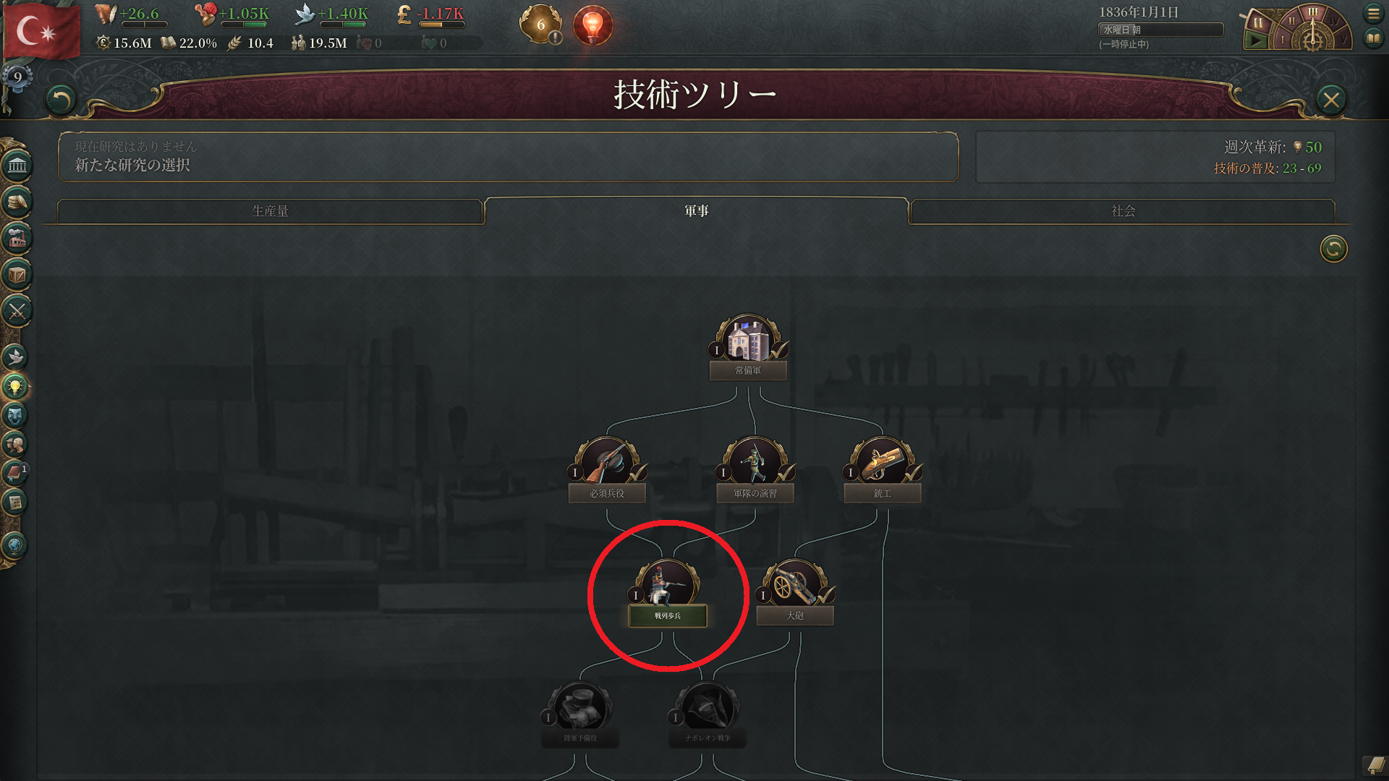Open the buildings panel with factory icon
Screen dimensions: 1389x781
17,238
